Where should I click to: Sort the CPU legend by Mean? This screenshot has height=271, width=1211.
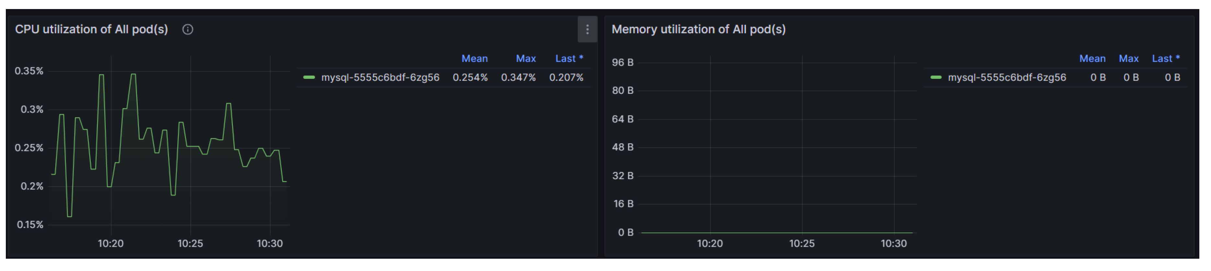474,59
